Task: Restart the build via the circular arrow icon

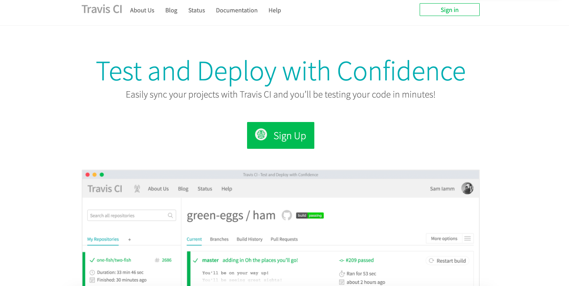Action: (431, 260)
